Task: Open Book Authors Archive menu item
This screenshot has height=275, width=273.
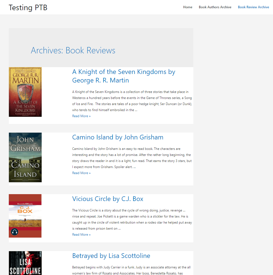Action: (215, 7)
